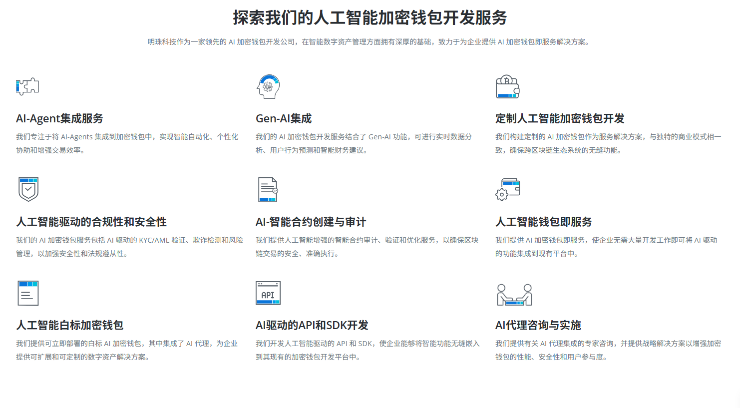
Task: Open AI-智能合约创建与审计 service title
Action: (311, 222)
